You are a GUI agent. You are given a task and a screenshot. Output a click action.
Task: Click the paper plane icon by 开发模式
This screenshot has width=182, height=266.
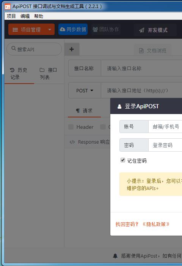tap(141, 30)
